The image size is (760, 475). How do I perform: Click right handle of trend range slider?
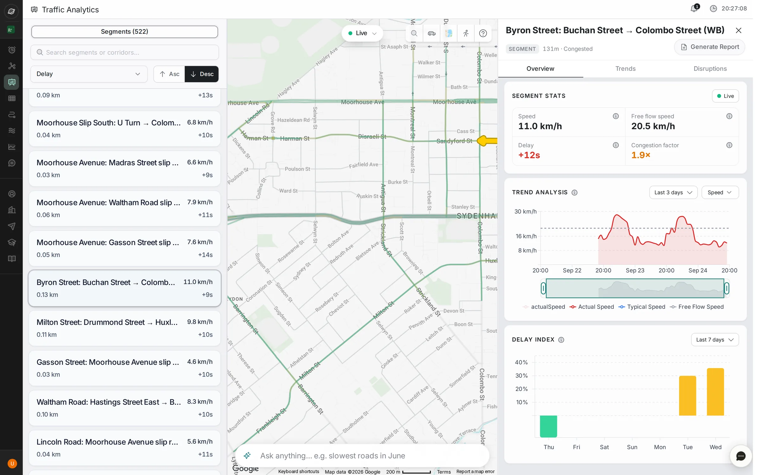(x=727, y=288)
